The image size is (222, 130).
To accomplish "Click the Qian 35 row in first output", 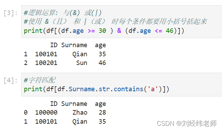I will 65,54.
